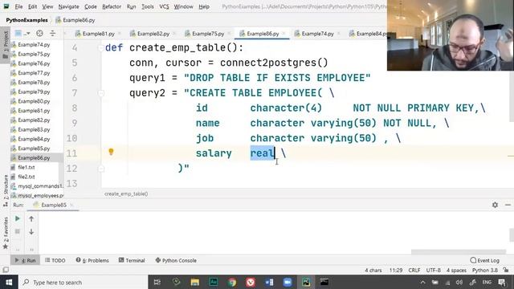
Task: Open the VCS menu
Action: pos(164,6)
